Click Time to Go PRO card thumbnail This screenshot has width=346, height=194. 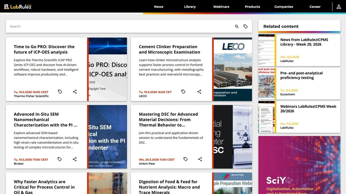pyautogui.click(x=108, y=69)
